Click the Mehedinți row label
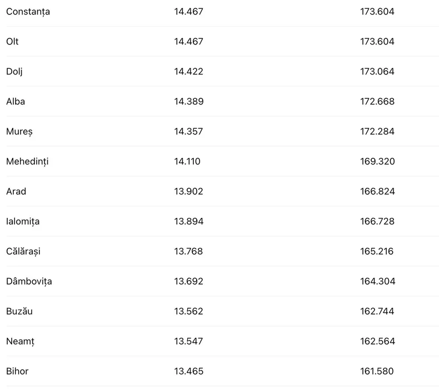Viewport: 439px width, 389px height. tap(27, 161)
